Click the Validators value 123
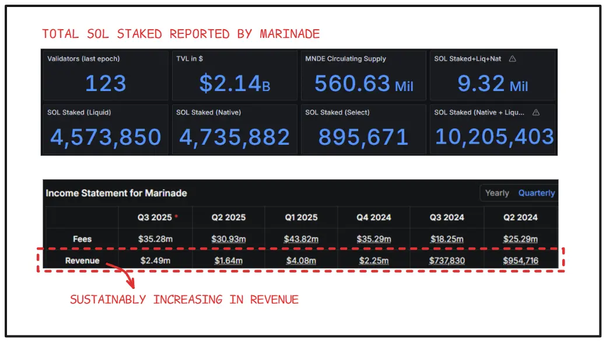This screenshot has width=606, height=342. click(106, 83)
